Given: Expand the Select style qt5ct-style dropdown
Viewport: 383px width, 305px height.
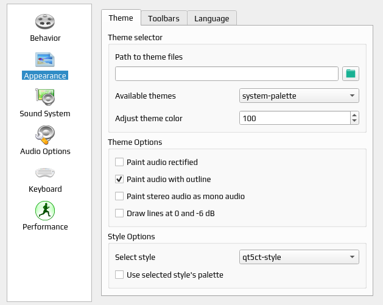Looking at the screenshot, I should point(299,257).
